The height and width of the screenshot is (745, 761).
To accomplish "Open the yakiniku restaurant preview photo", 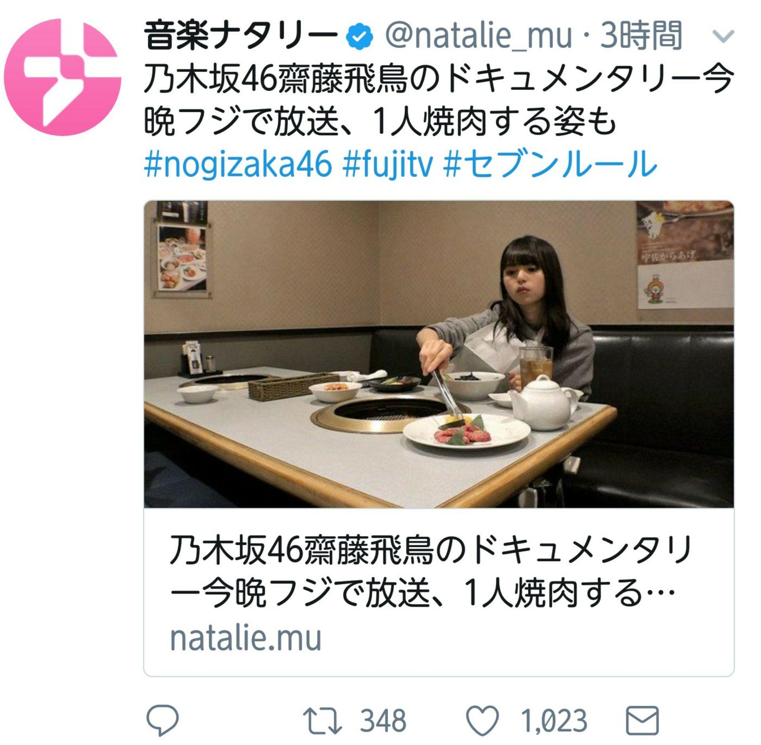I will tap(439, 354).
